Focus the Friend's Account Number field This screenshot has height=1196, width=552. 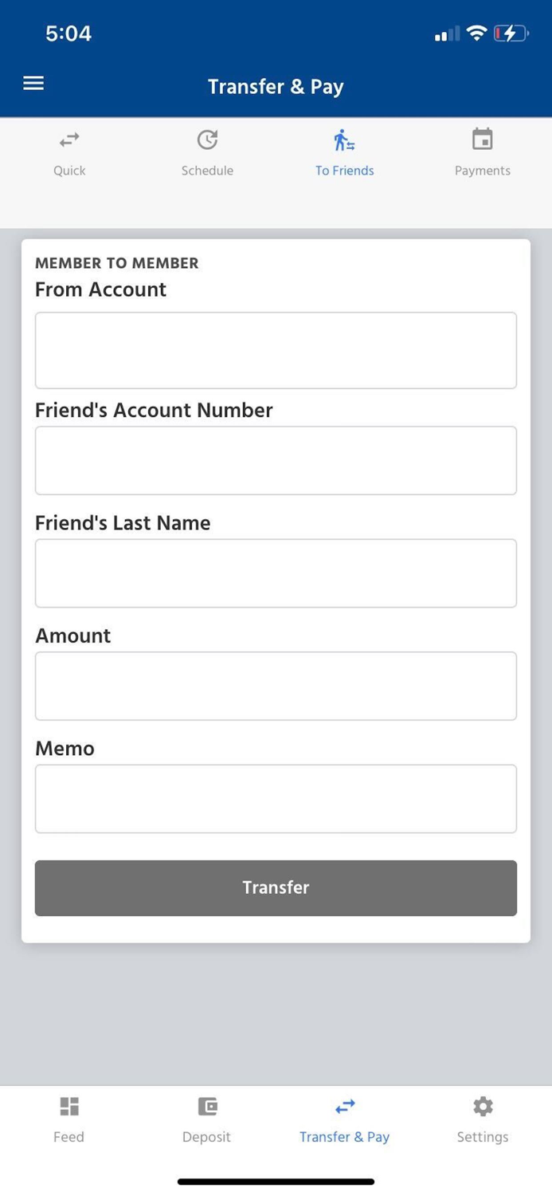(x=276, y=460)
